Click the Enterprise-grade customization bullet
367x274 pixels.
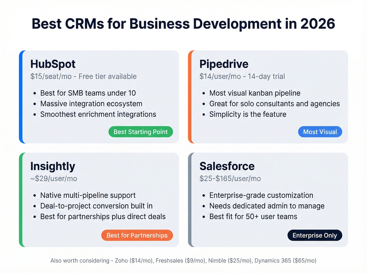coord(261,195)
